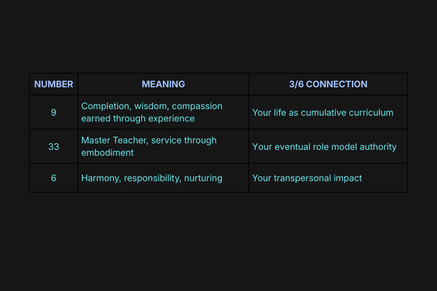Click "Your eventual role model authority" cell
Viewport: 437px width, 291px height.
(324, 147)
